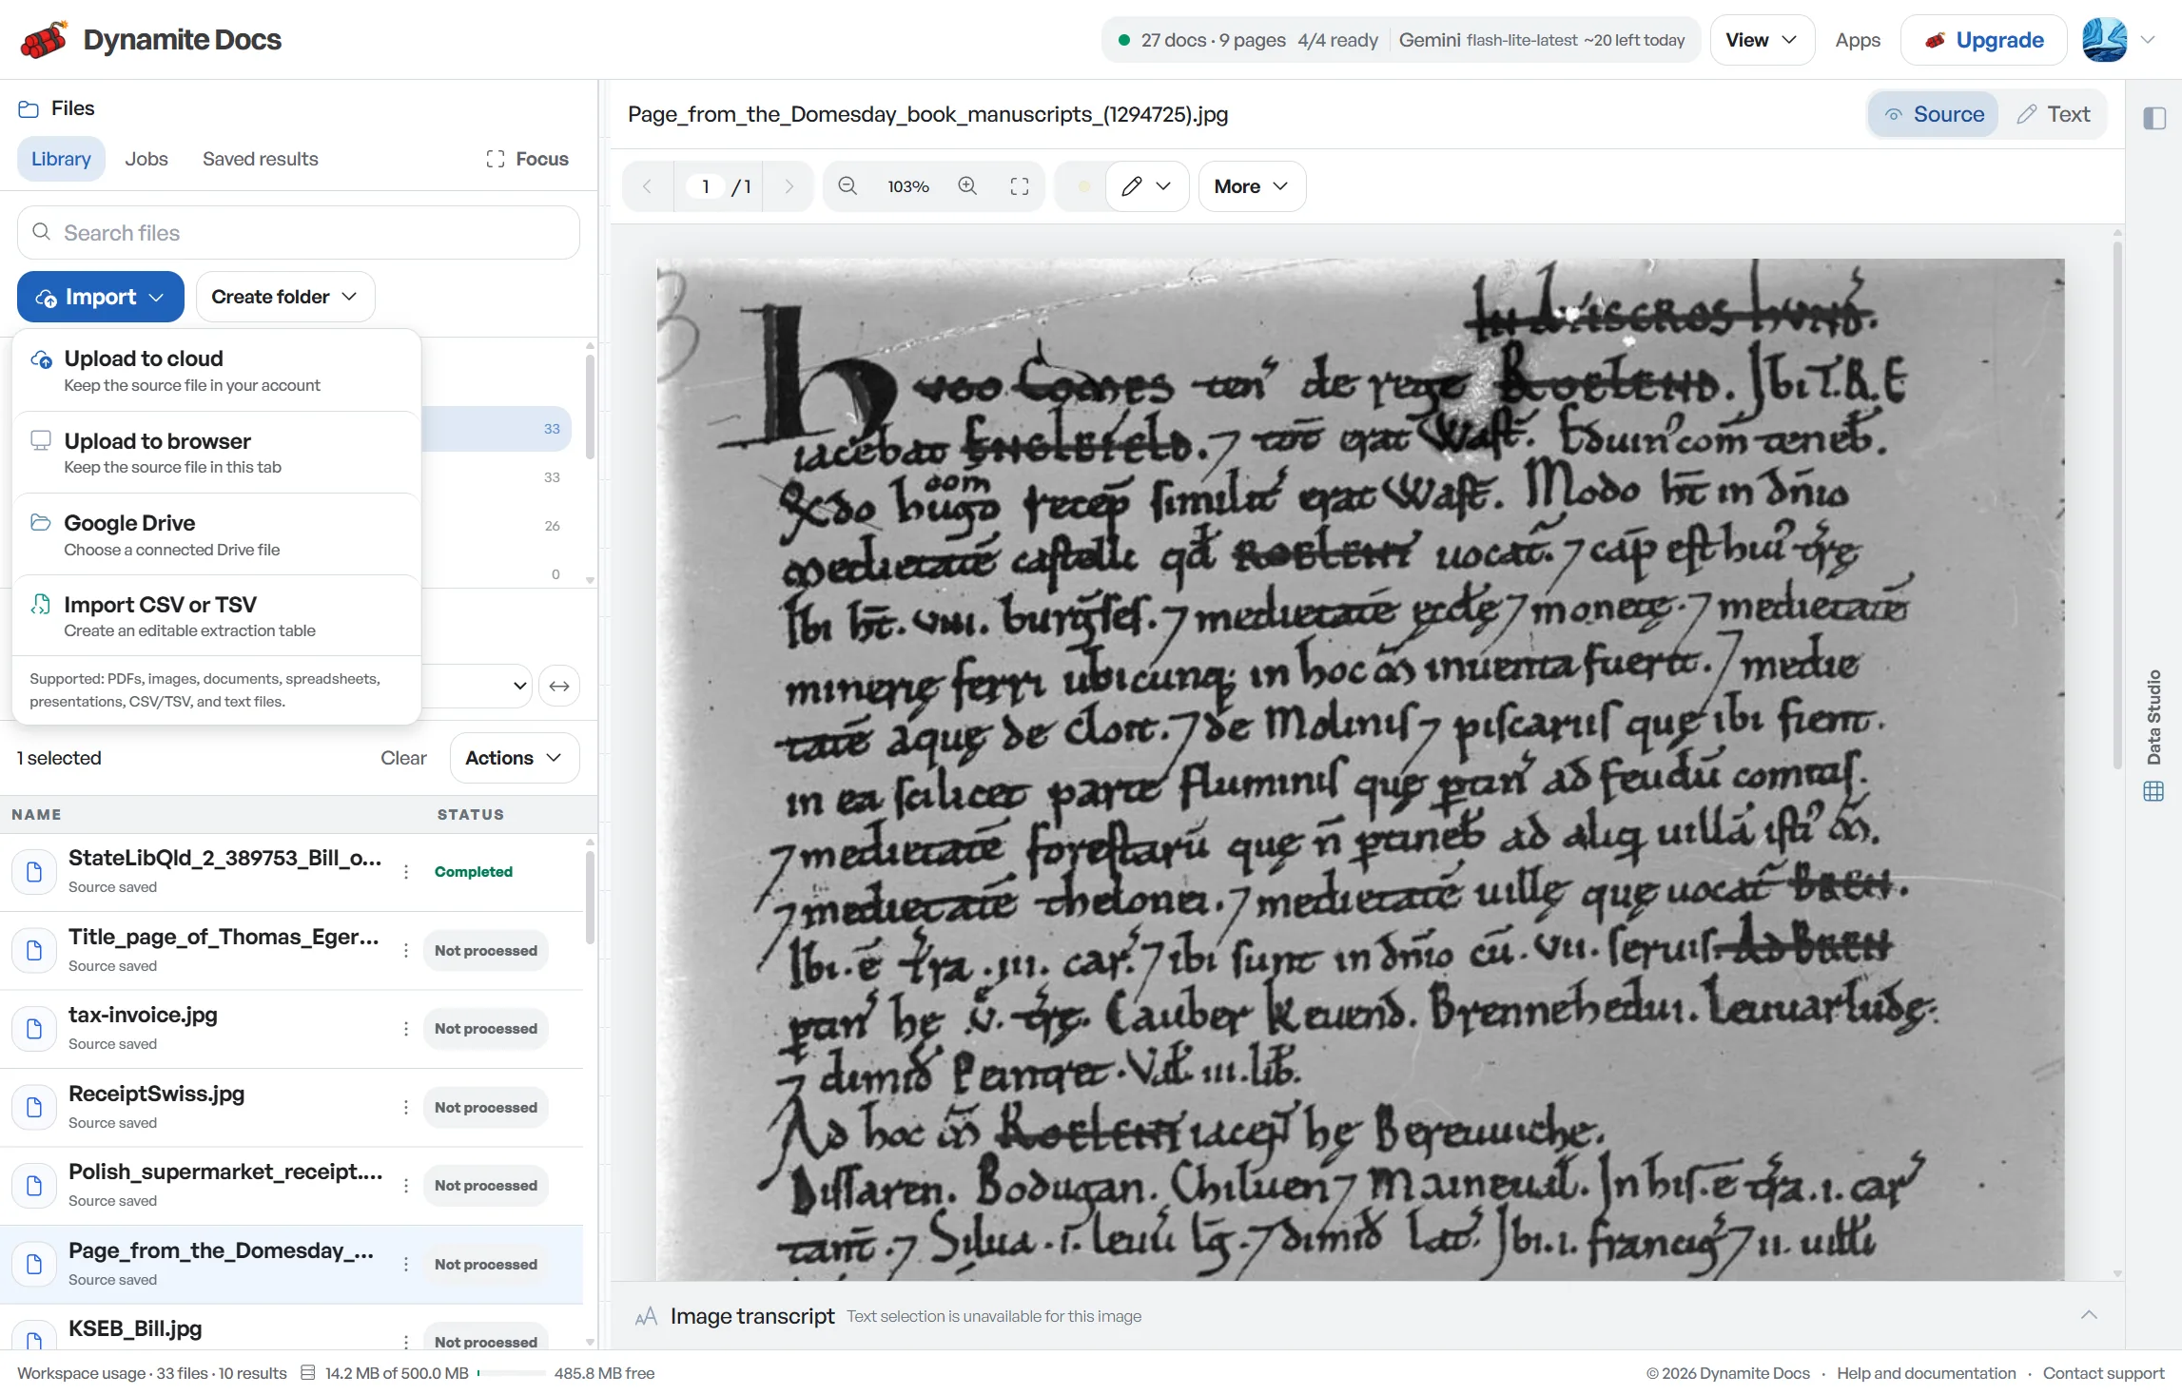Expand the Actions dropdown
The width and height of the screenshot is (2182, 1395).
514,758
